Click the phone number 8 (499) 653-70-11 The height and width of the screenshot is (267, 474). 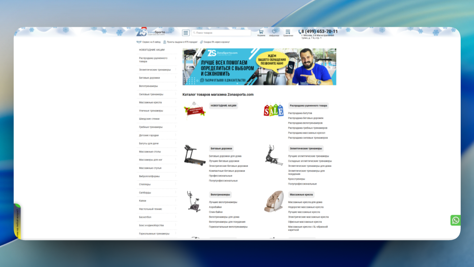[x=319, y=32]
